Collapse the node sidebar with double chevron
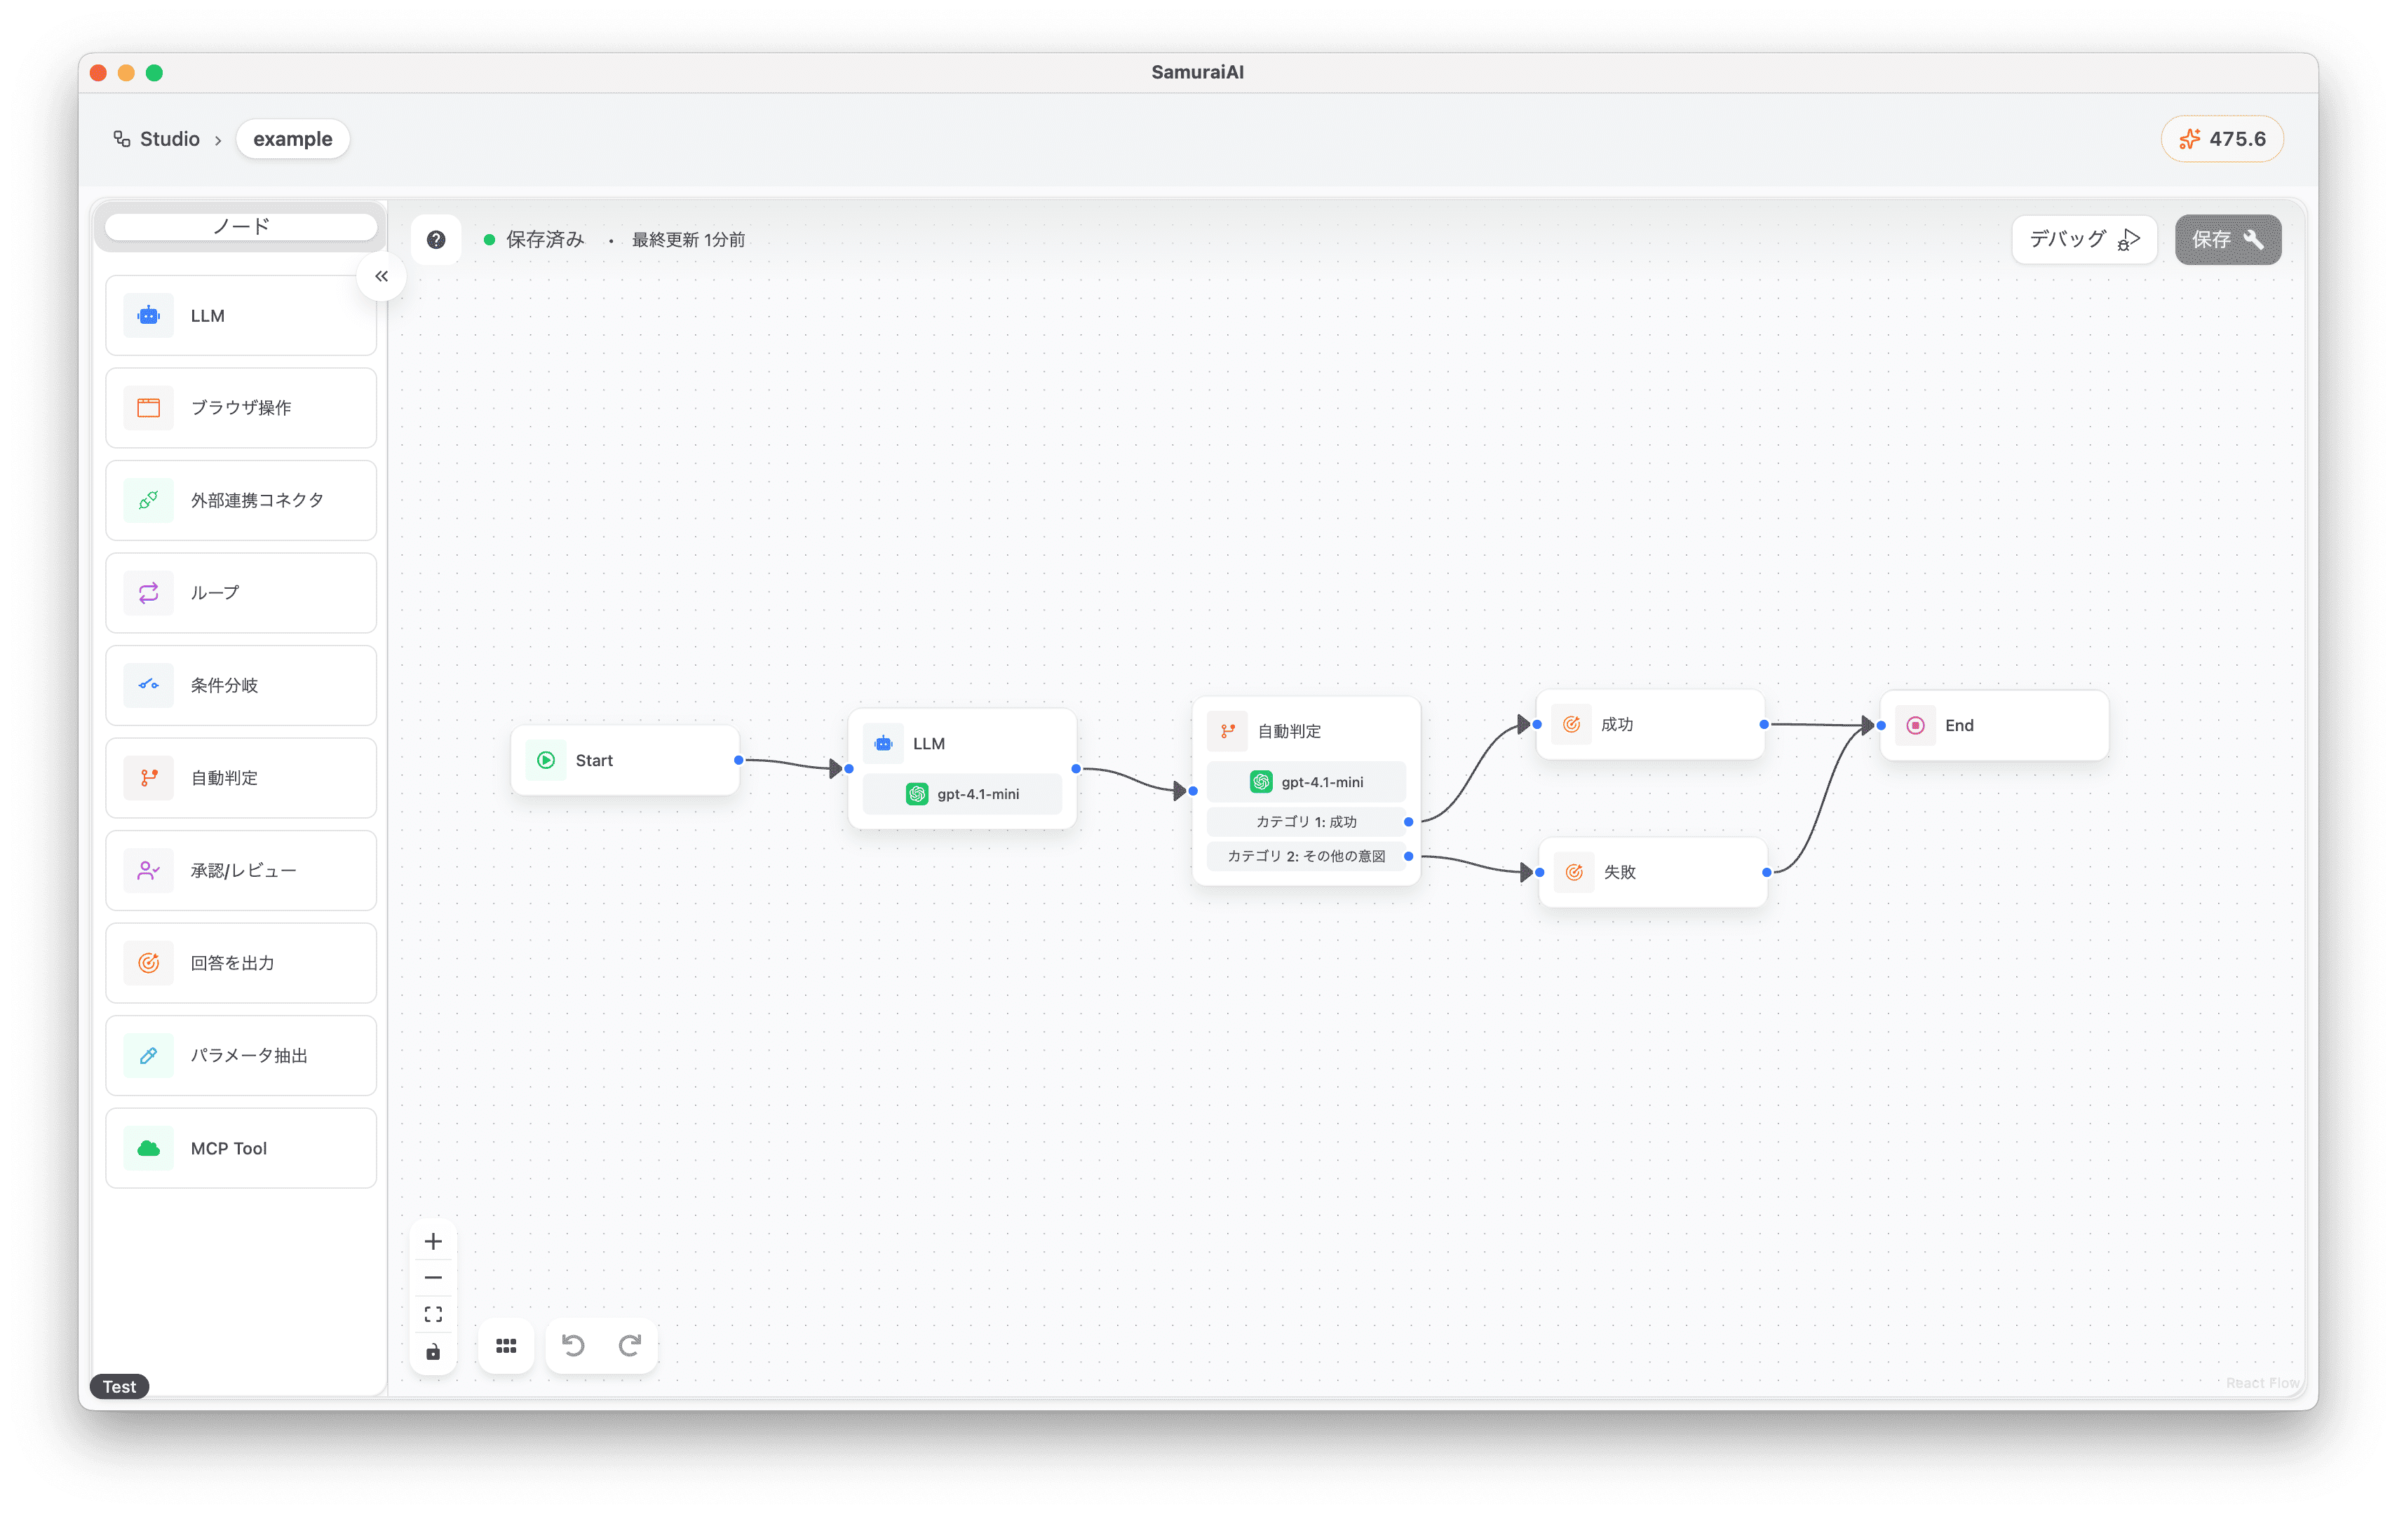 pos(382,277)
